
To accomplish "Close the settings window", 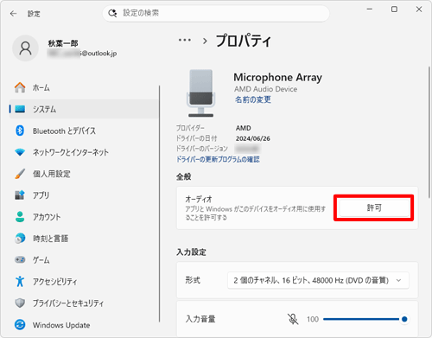I will point(419,10).
